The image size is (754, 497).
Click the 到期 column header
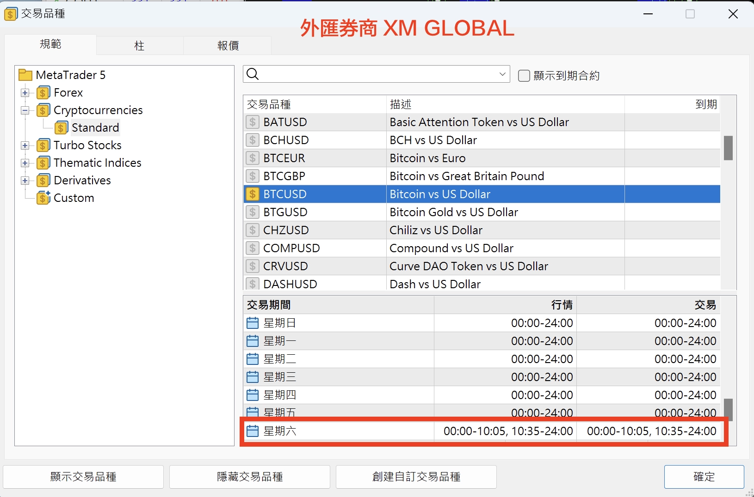673,104
